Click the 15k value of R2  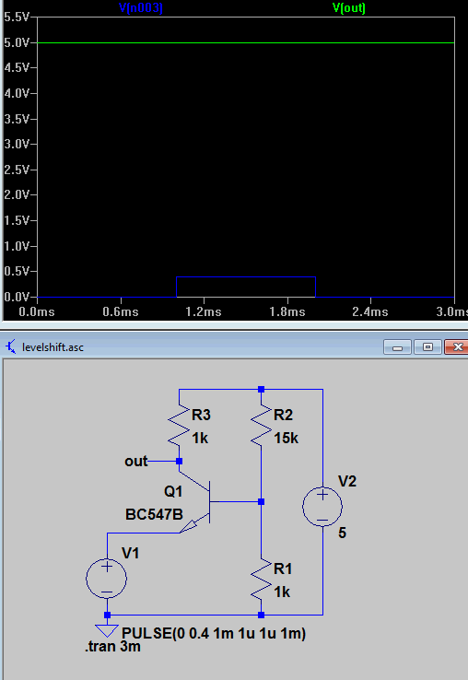coord(286,438)
